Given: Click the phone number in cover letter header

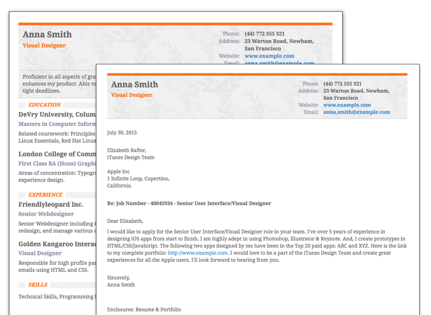Looking at the screenshot, I should pos(342,84).
